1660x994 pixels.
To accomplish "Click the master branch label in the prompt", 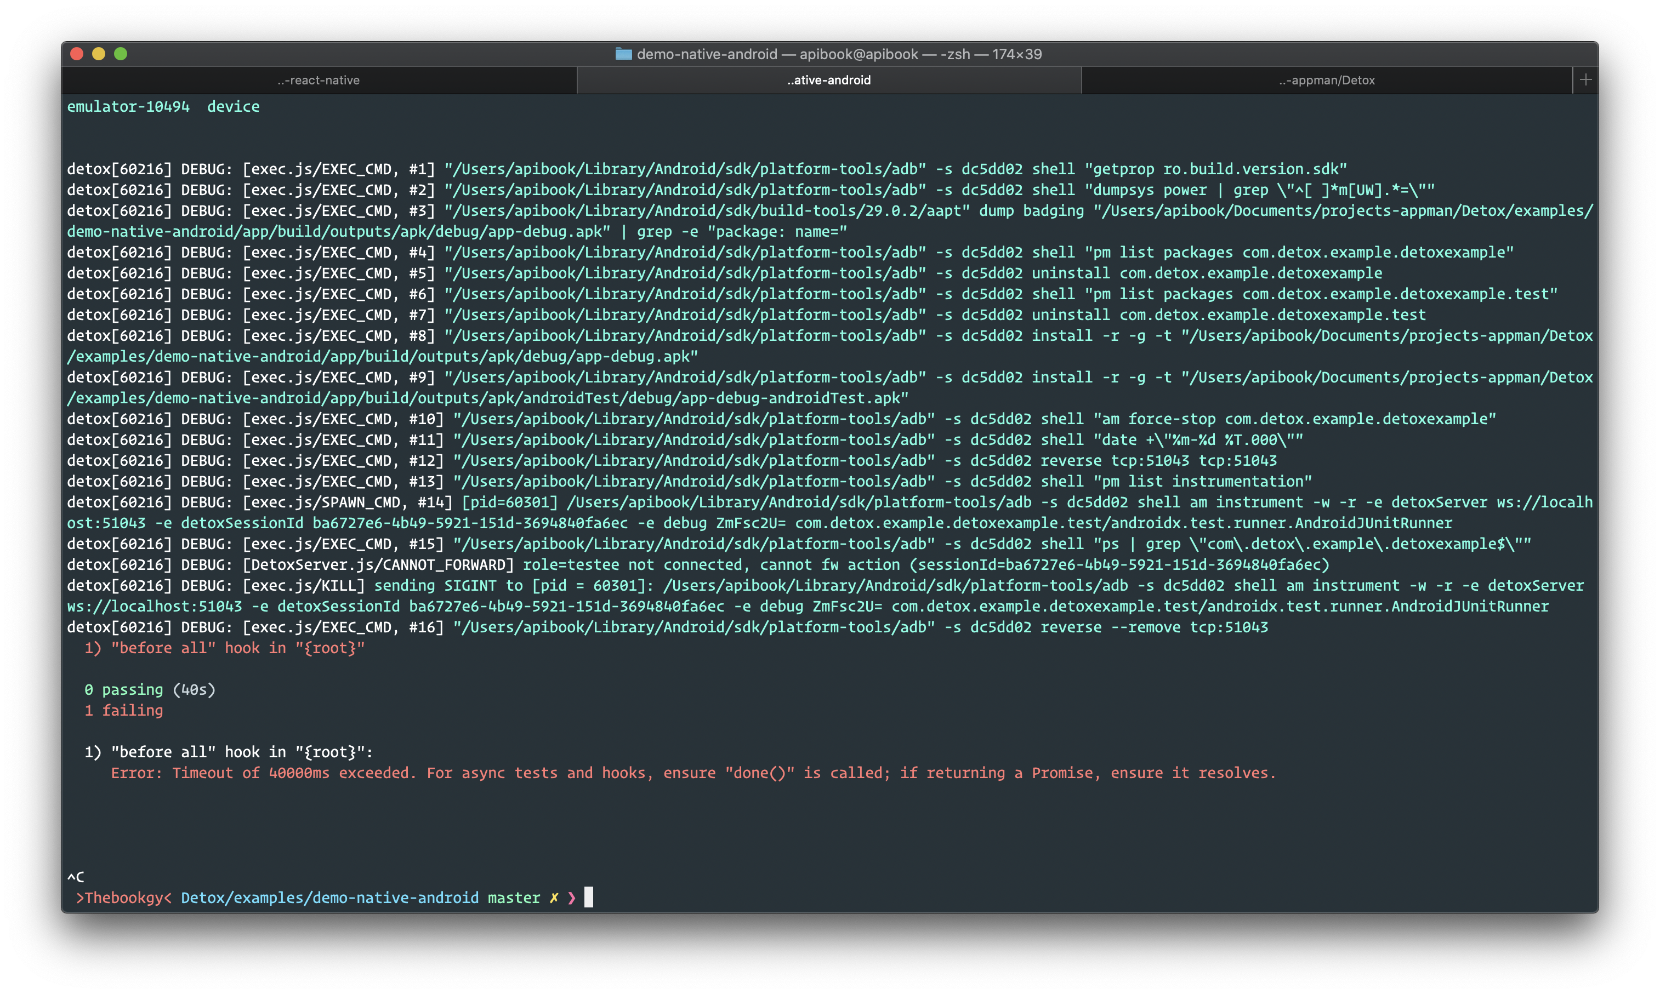I will coord(513,898).
